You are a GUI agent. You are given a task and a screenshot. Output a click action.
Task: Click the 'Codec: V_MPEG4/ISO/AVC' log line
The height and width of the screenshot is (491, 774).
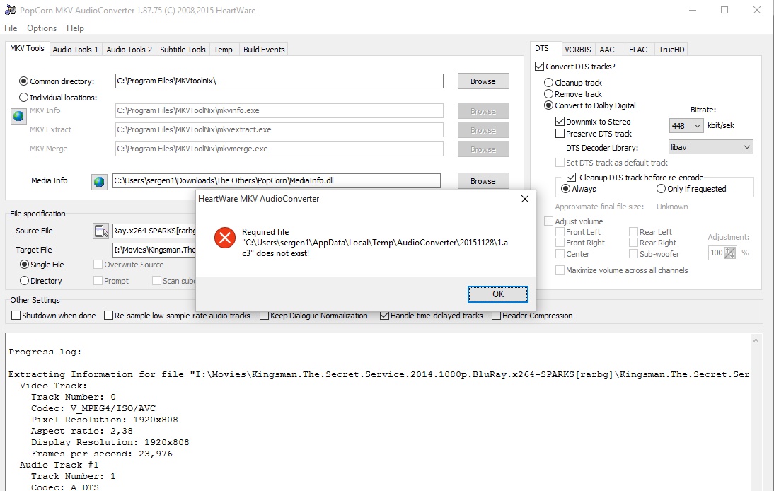click(93, 409)
